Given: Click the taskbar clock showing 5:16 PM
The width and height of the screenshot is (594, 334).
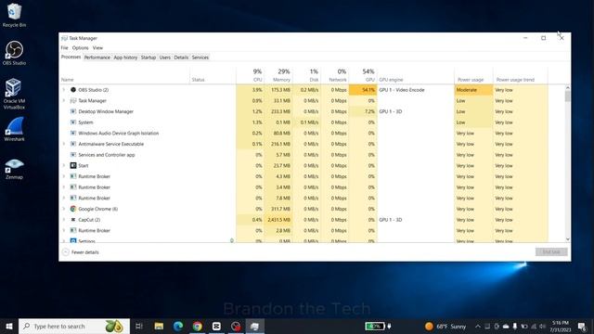Looking at the screenshot, I should tap(561, 326).
